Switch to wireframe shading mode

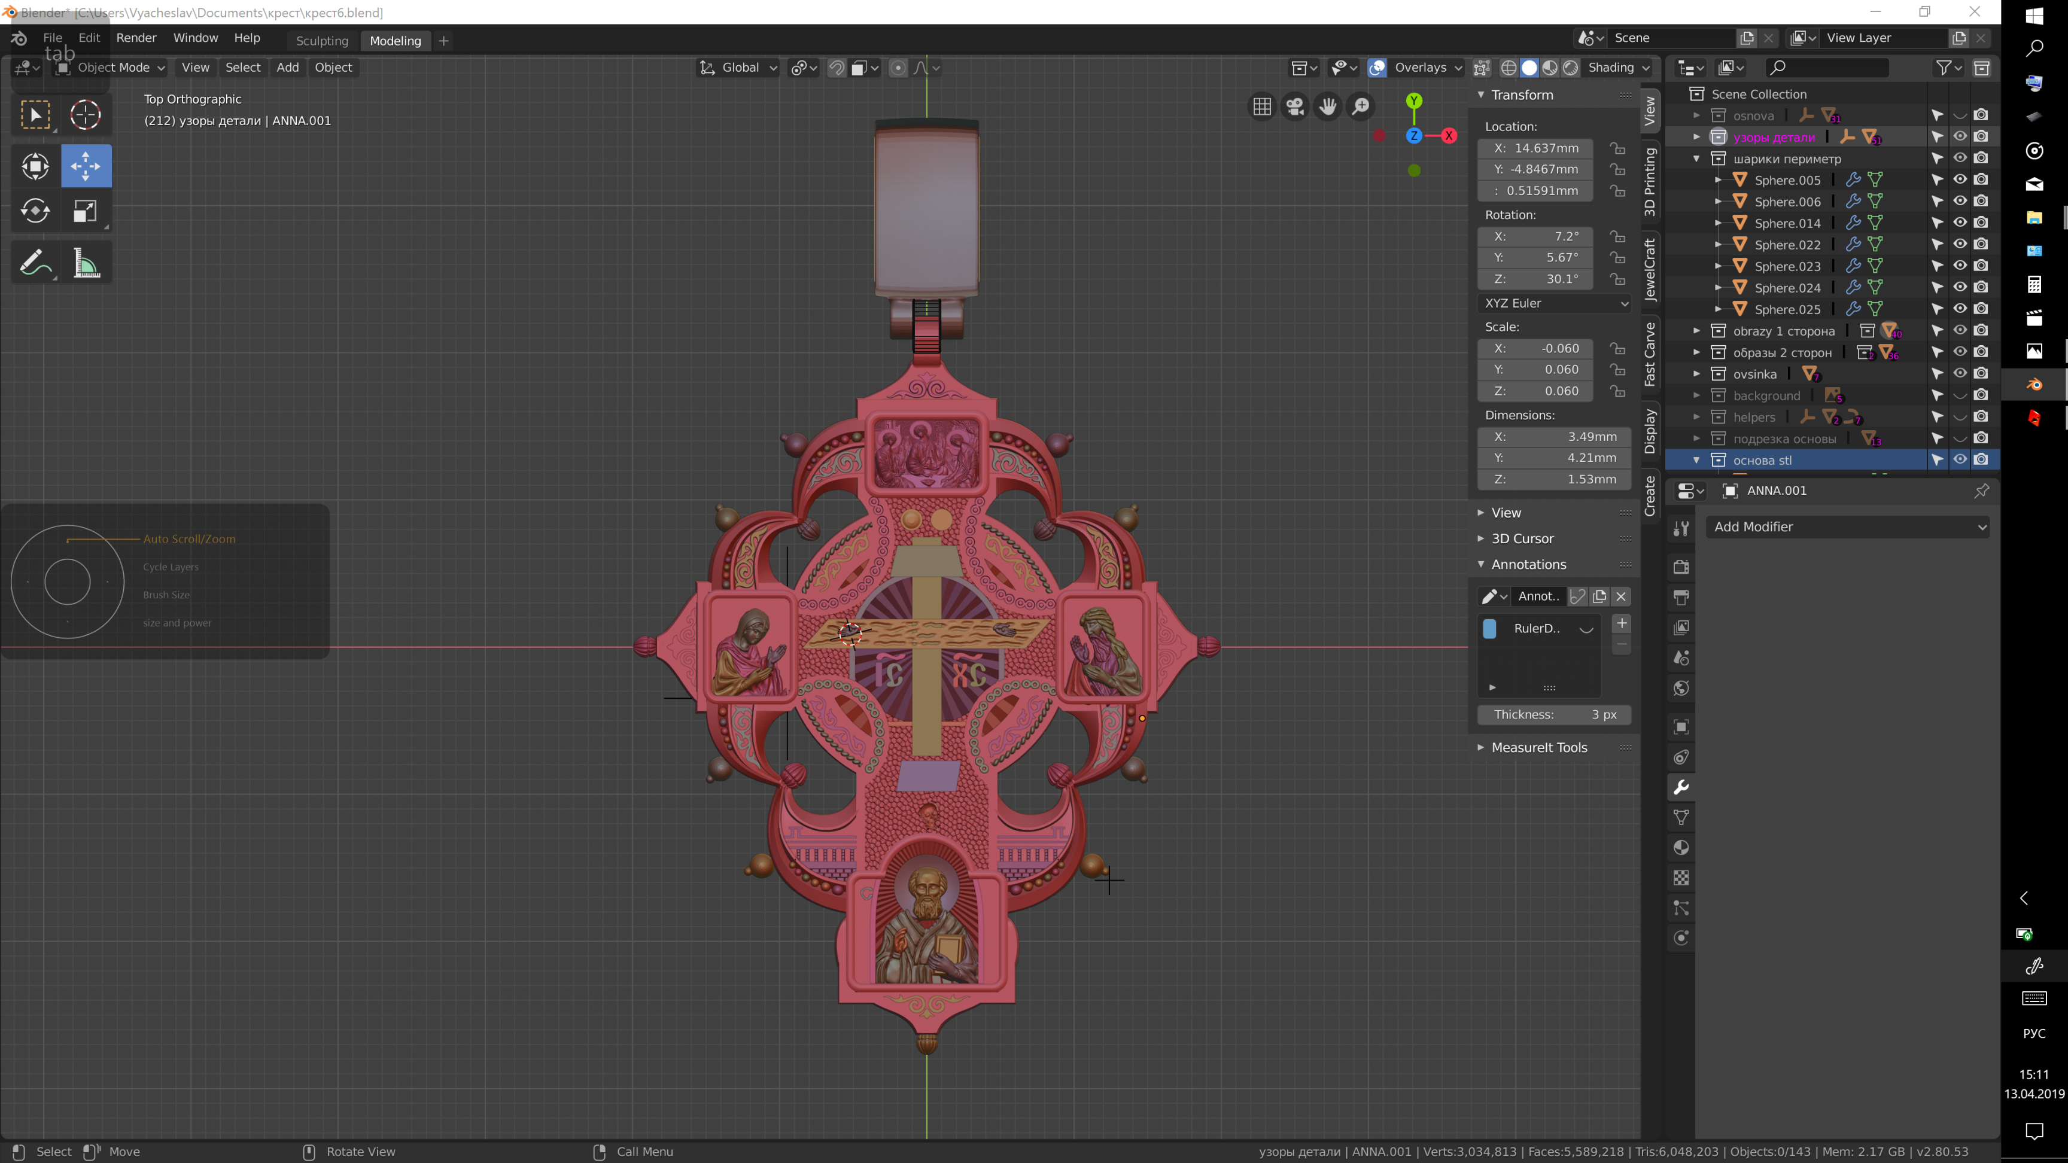tap(1509, 68)
